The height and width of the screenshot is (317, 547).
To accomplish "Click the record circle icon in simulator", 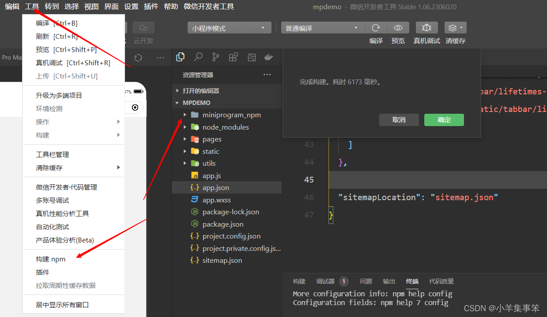I will tap(135, 108).
